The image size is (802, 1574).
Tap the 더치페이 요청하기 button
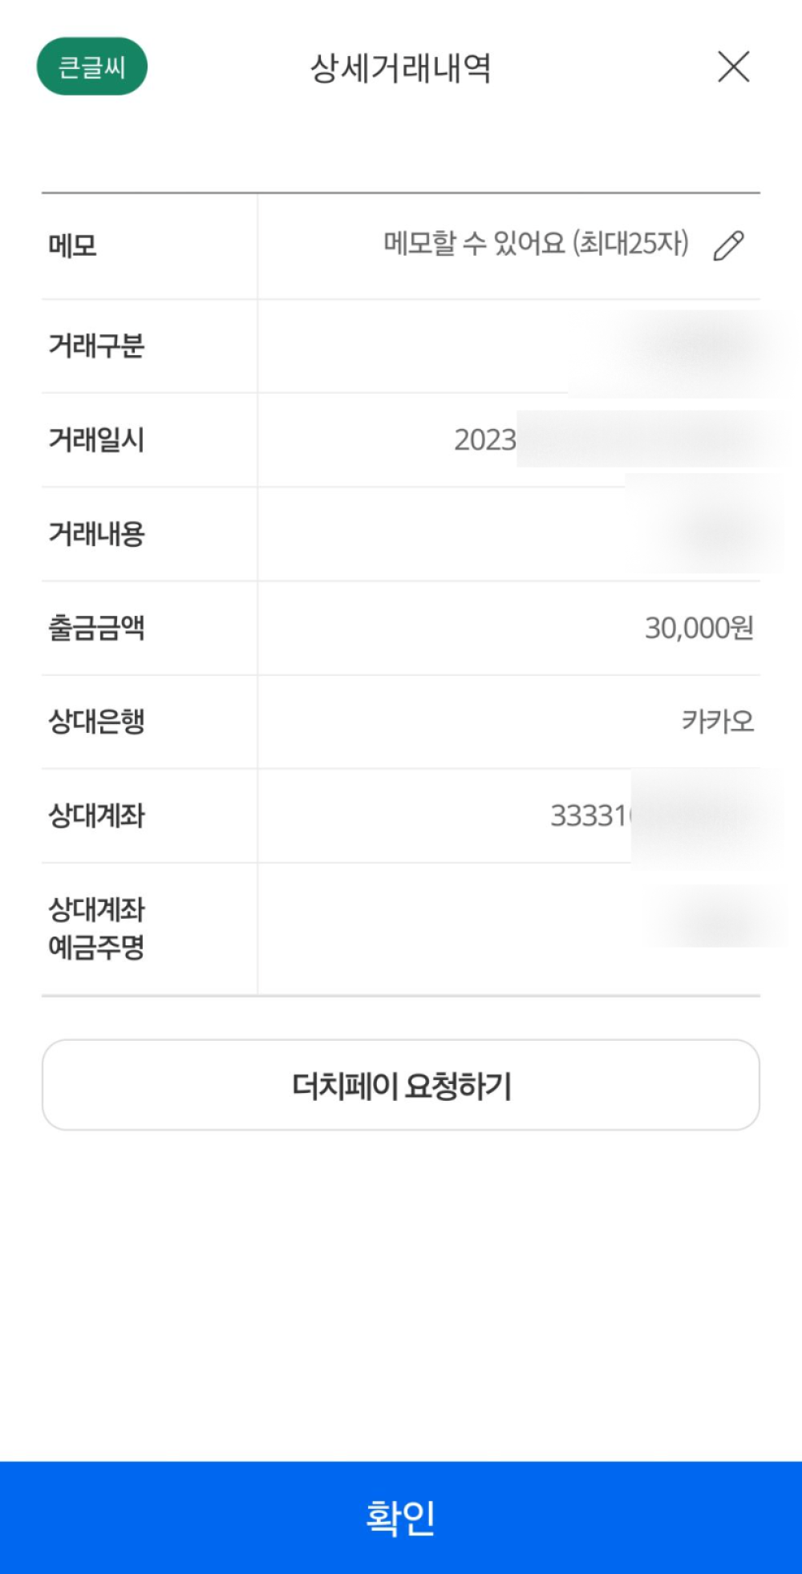[x=401, y=1086]
